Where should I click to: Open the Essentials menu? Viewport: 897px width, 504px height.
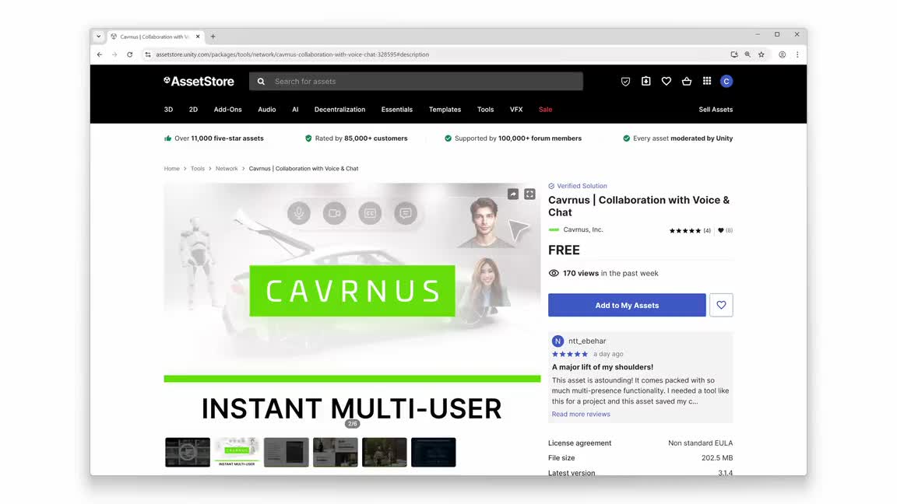click(397, 109)
